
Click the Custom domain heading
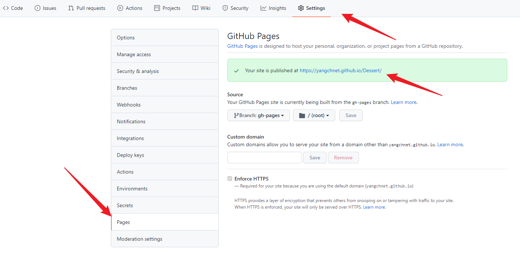point(246,137)
